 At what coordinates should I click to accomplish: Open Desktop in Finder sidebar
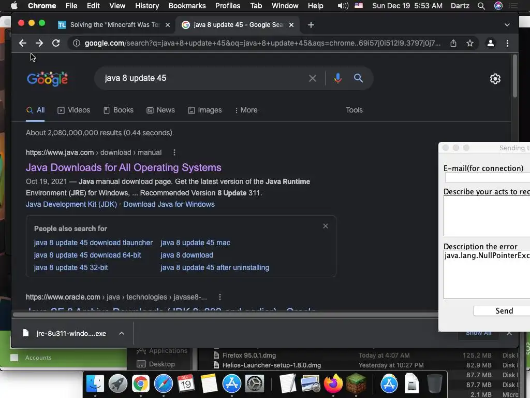[x=156, y=364]
